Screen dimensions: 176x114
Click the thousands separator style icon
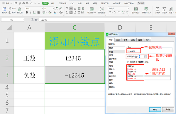119,12
